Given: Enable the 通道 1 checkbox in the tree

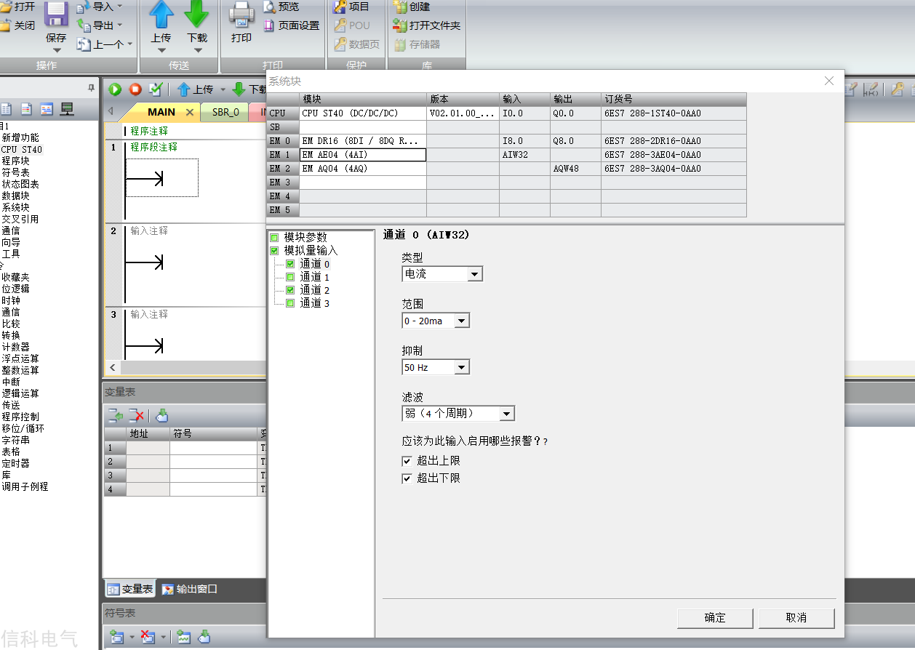Looking at the screenshot, I should pos(290,277).
